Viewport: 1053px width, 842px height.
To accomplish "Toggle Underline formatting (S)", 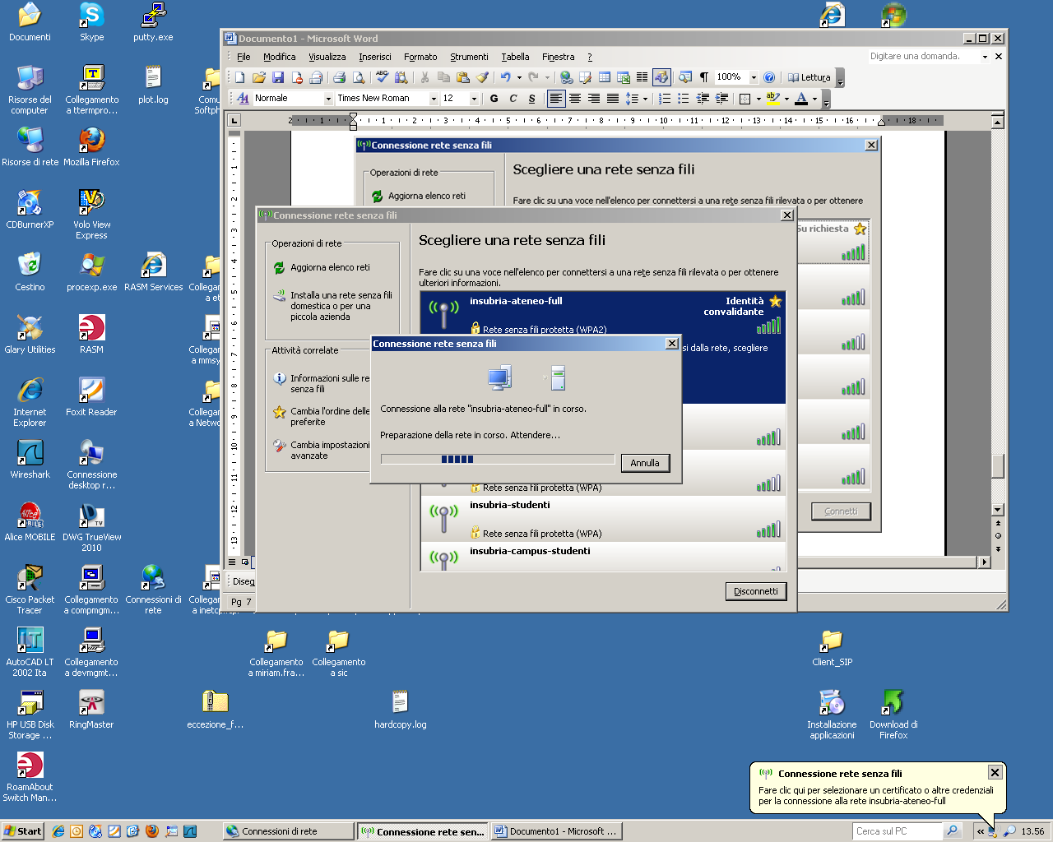I will pos(531,99).
